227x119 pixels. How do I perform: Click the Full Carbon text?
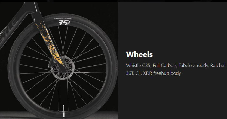point(165,66)
